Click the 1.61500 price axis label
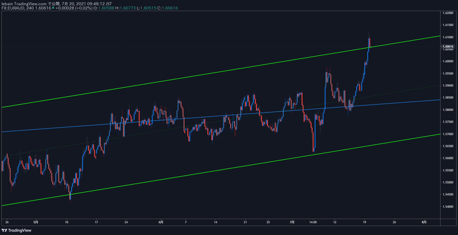The width and height of the screenshot is (458, 235). [x=448, y=25]
